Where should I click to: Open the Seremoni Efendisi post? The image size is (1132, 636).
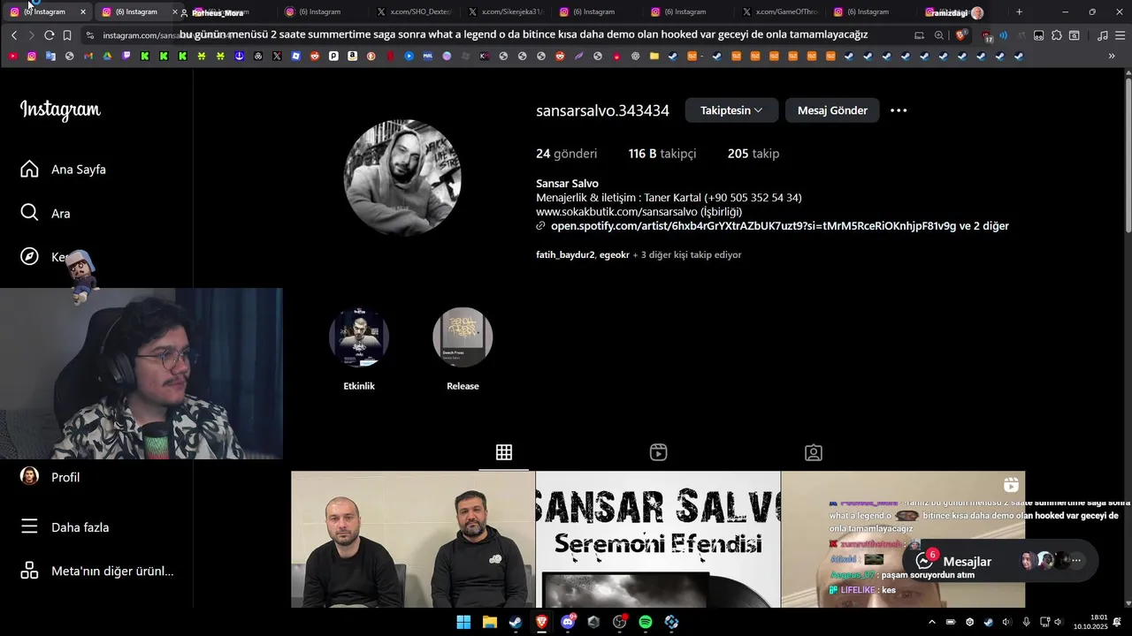coord(658,539)
